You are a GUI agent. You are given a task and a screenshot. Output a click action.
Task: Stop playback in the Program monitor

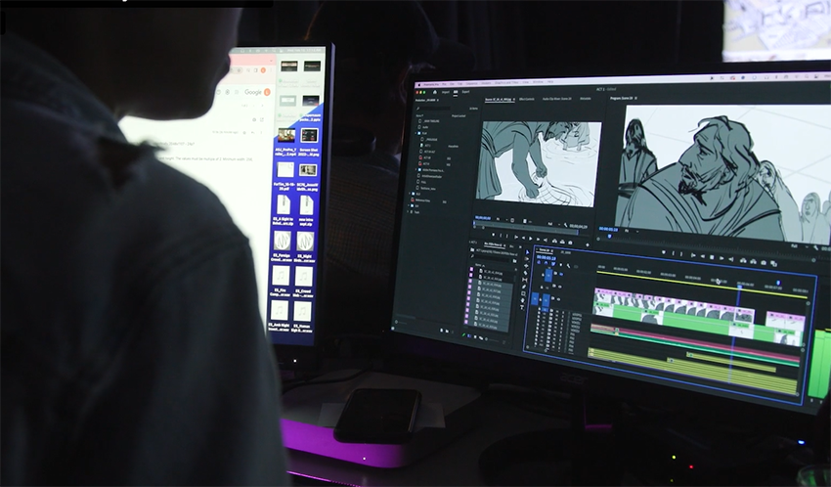pos(712,257)
